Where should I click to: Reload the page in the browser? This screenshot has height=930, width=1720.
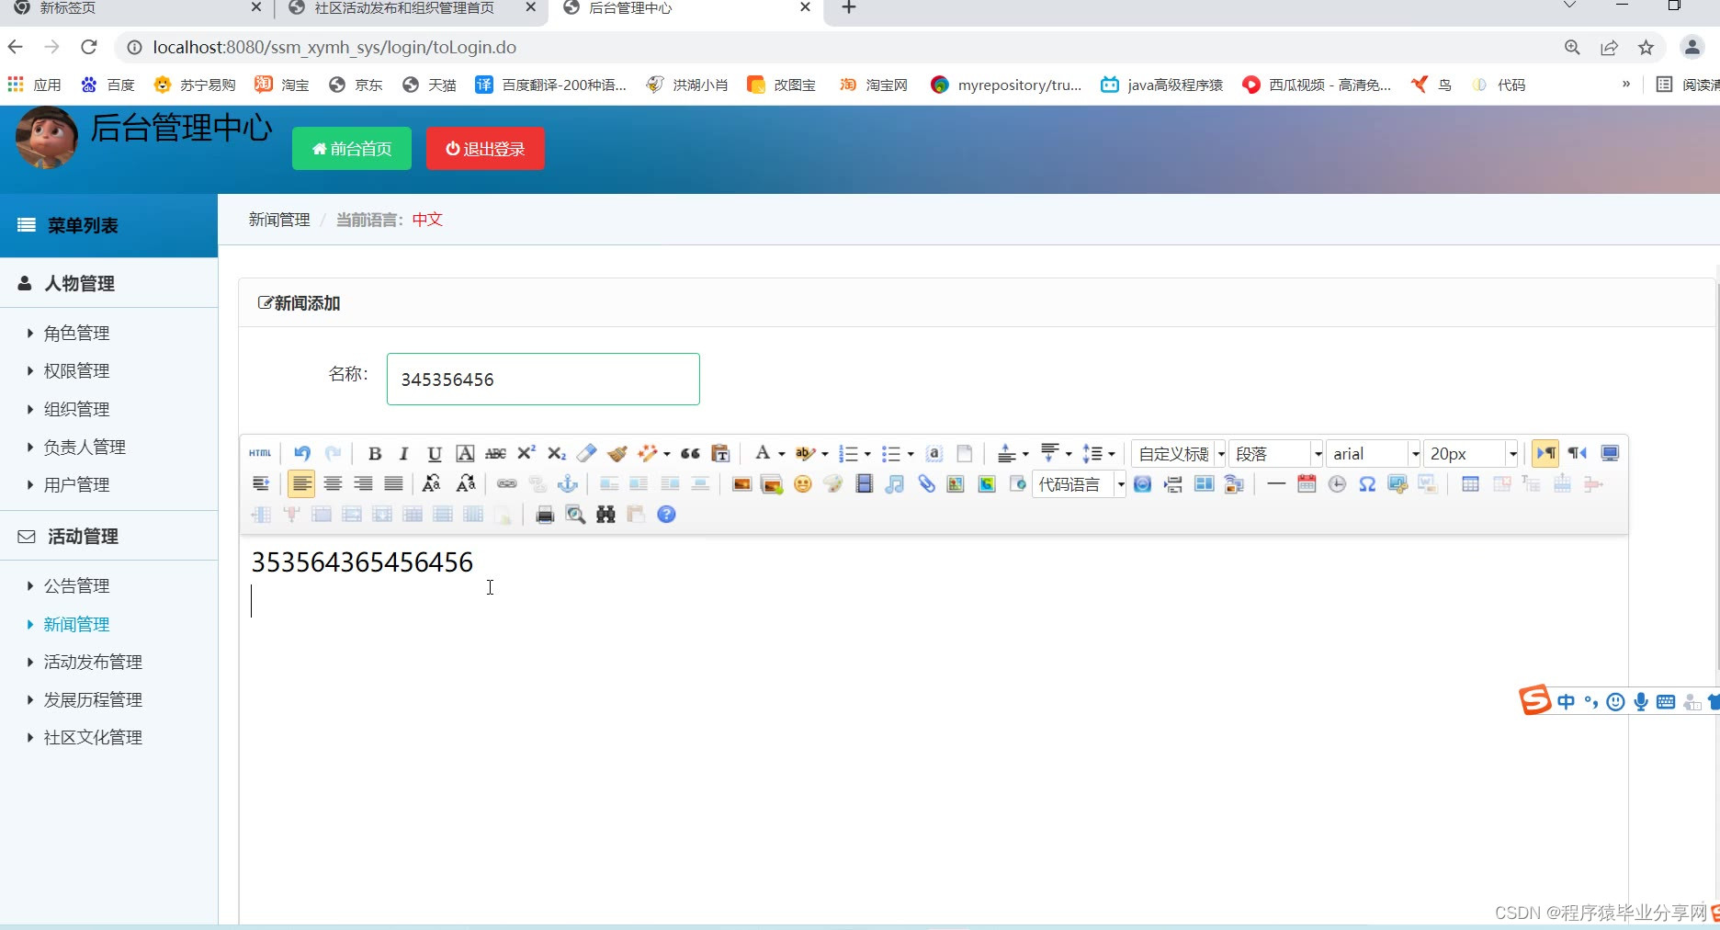tap(89, 47)
